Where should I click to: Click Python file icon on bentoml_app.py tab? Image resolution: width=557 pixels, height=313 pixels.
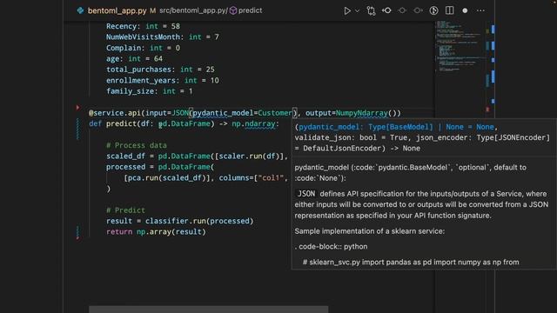[80, 10]
